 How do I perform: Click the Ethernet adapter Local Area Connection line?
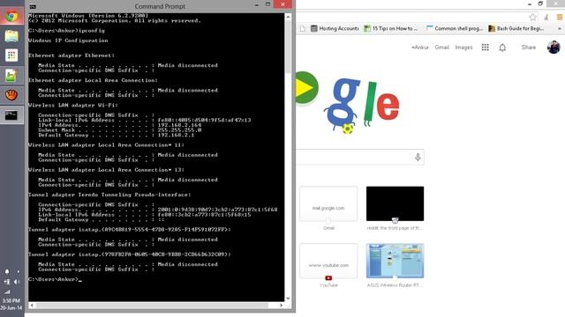93,80
